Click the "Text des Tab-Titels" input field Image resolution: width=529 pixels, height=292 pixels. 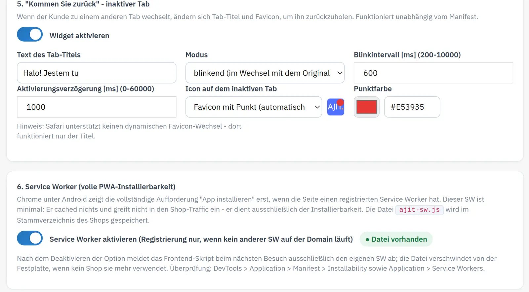(x=97, y=73)
